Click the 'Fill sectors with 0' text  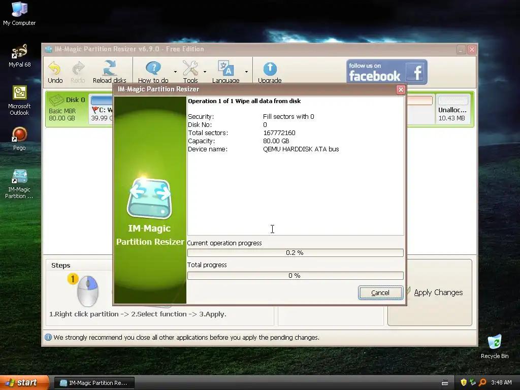pyautogui.click(x=288, y=117)
